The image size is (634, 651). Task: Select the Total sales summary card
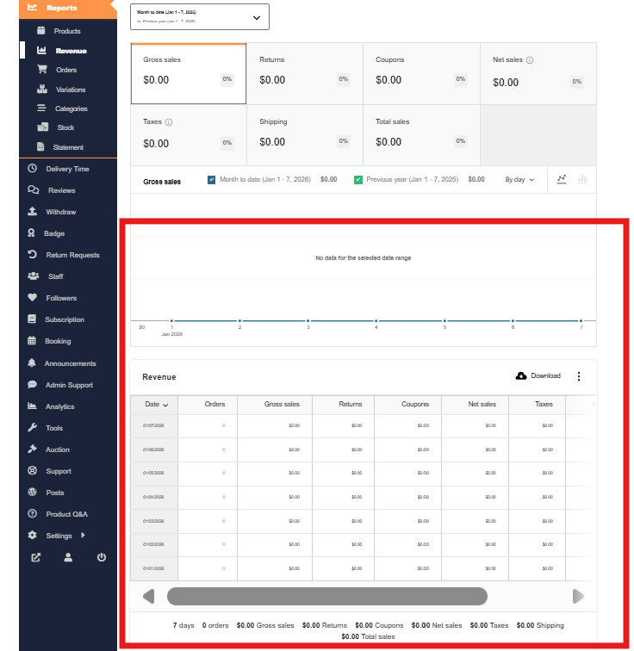click(420, 135)
